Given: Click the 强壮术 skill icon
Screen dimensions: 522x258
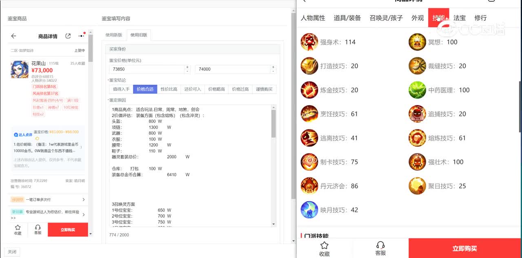Looking at the screenshot, I should pos(417,162).
